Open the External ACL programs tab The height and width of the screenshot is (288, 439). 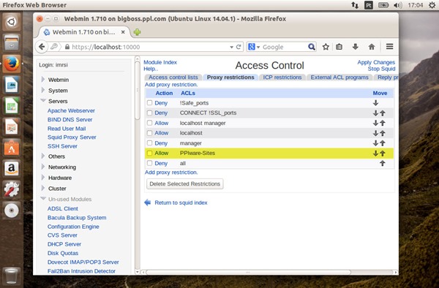click(x=339, y=77)
